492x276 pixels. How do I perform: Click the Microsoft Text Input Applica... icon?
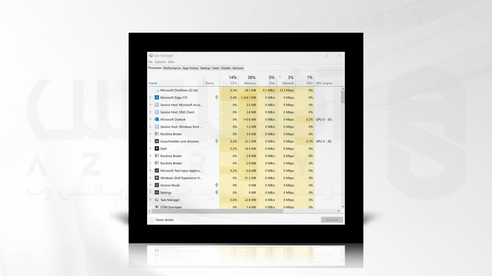(x=157, y=170)
